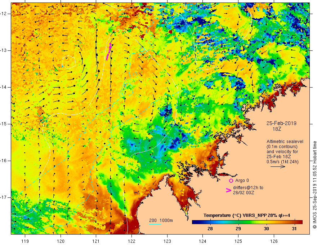
Task: Click the small white closed contour near 120E -13.3
Action: [x=69, y=62]
